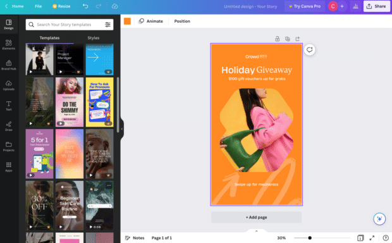Click the undo arrow
Viewport: 392px width, 243px height.
click(85, 6)
